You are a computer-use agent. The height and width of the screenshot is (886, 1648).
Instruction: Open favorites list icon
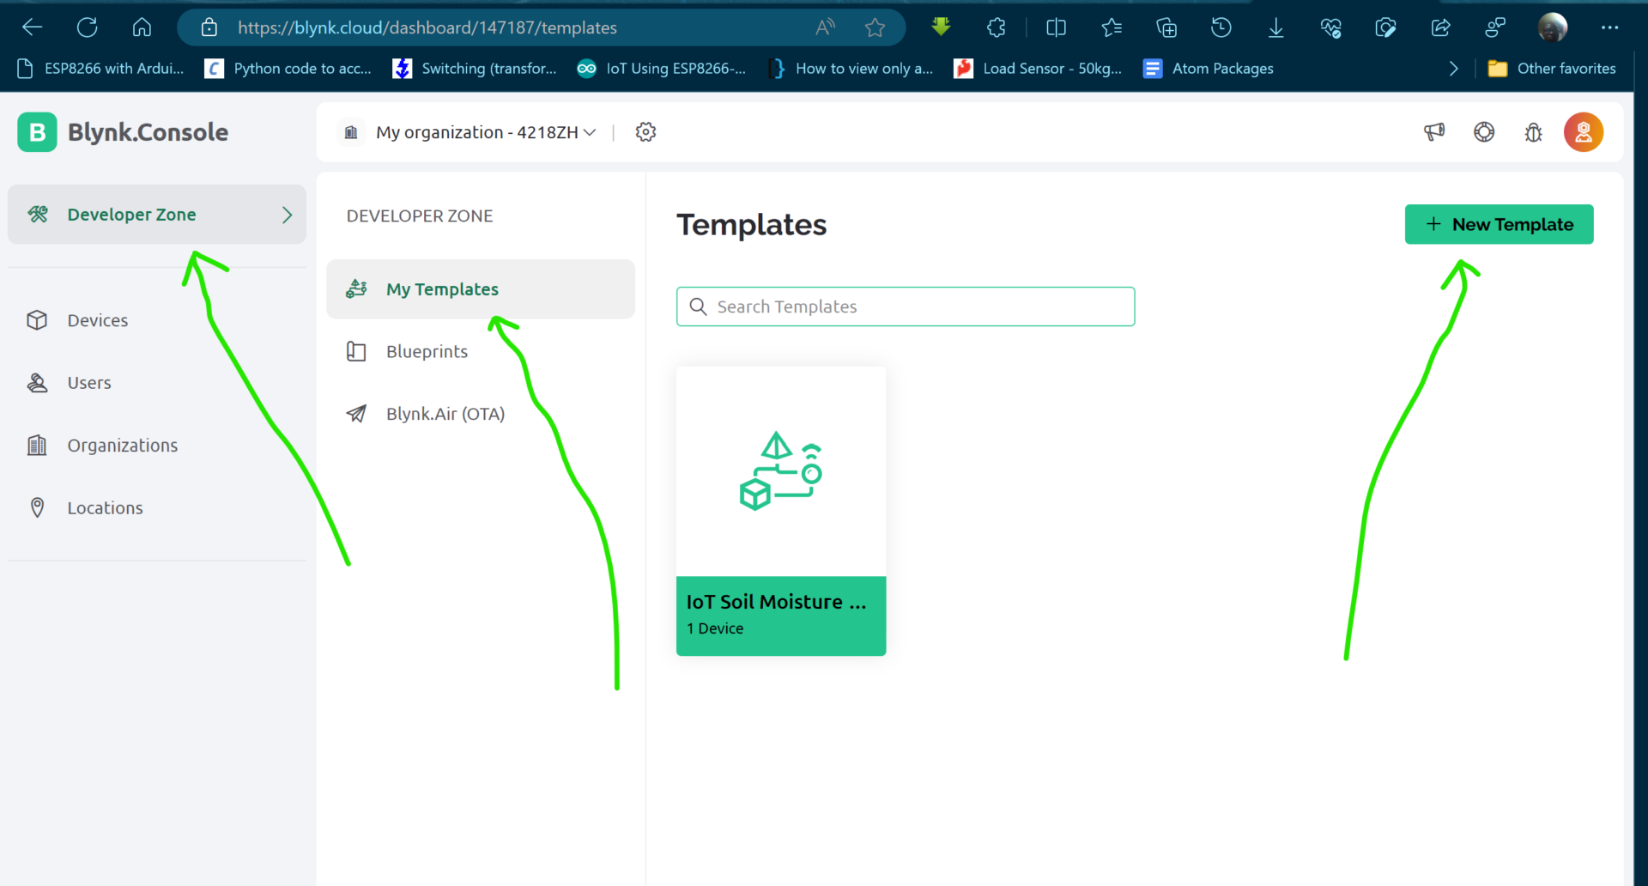[1112, 27]
